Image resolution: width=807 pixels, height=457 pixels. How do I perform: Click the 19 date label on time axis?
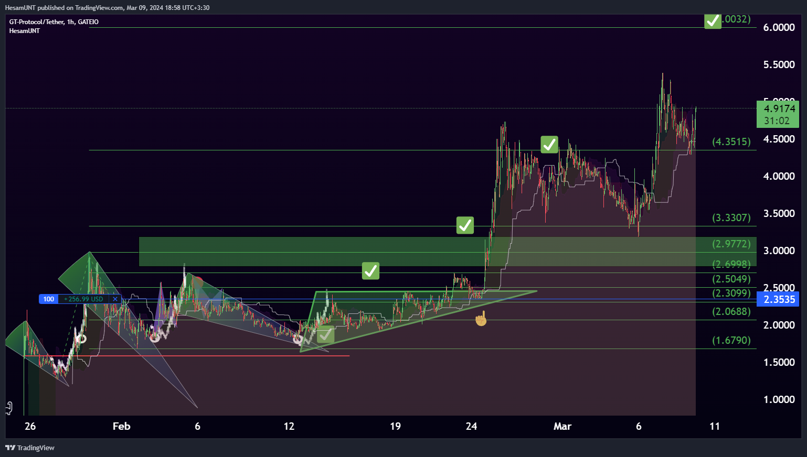click(395, 426)
